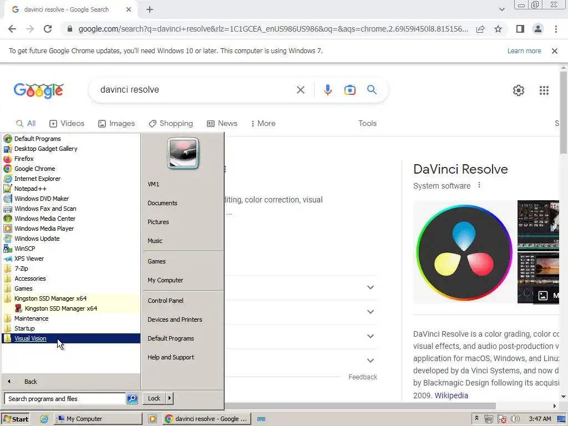
Task: Click the Lock button
Action: click(x=154, y=398)
